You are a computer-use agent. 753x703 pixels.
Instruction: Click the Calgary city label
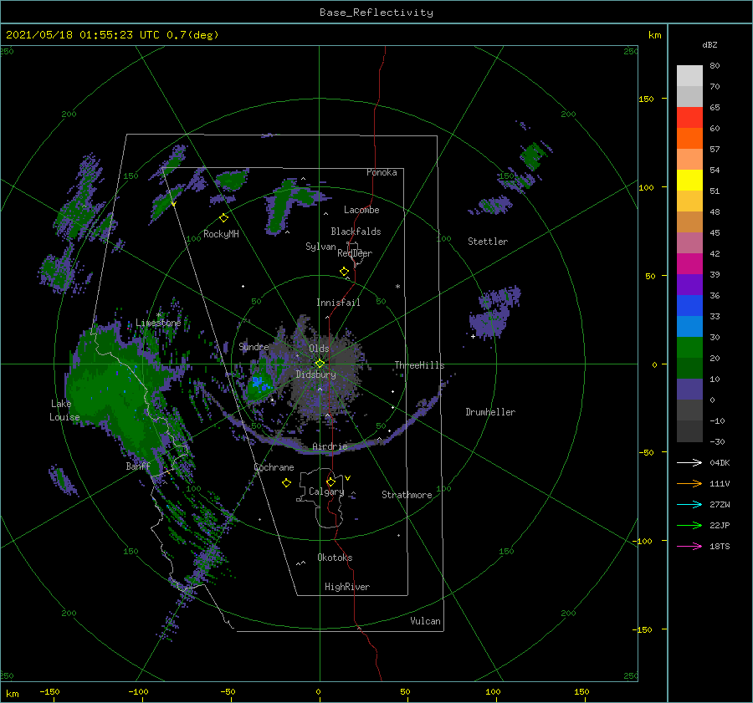pos(326,492)
